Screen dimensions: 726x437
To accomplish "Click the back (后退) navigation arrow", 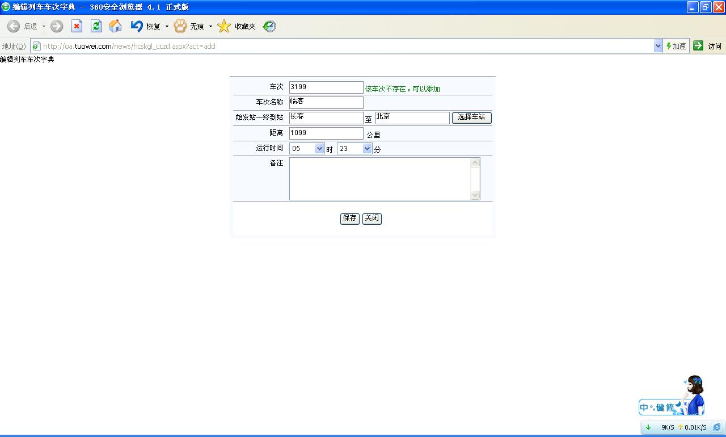I will tap(14, 26).
